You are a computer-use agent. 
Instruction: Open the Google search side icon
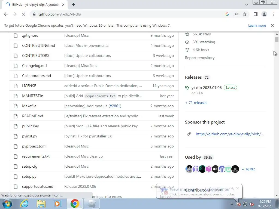point(227,14)
